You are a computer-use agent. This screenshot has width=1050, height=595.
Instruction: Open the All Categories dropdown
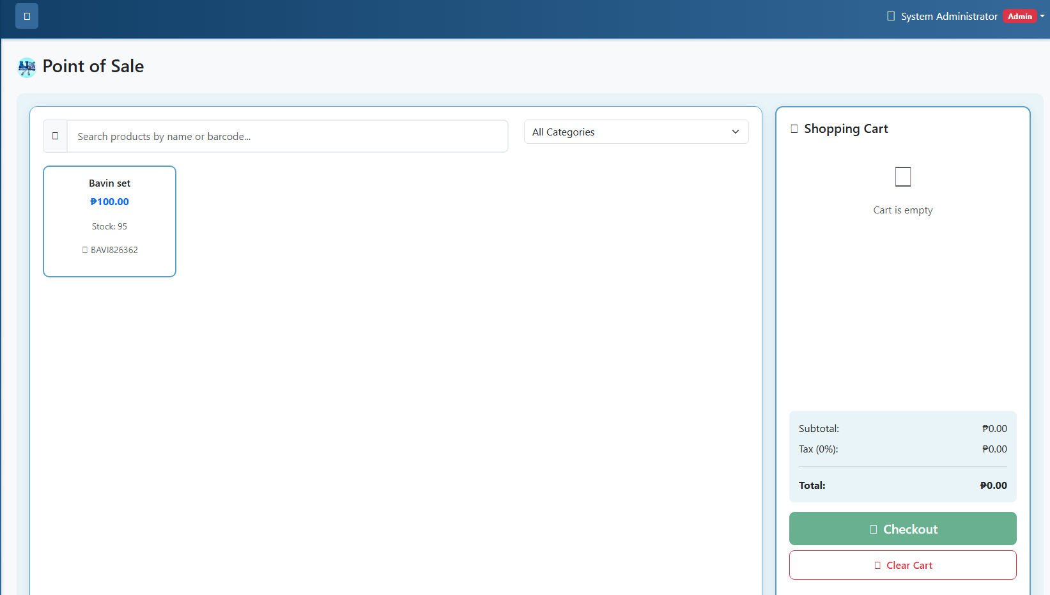coord(636,132)
